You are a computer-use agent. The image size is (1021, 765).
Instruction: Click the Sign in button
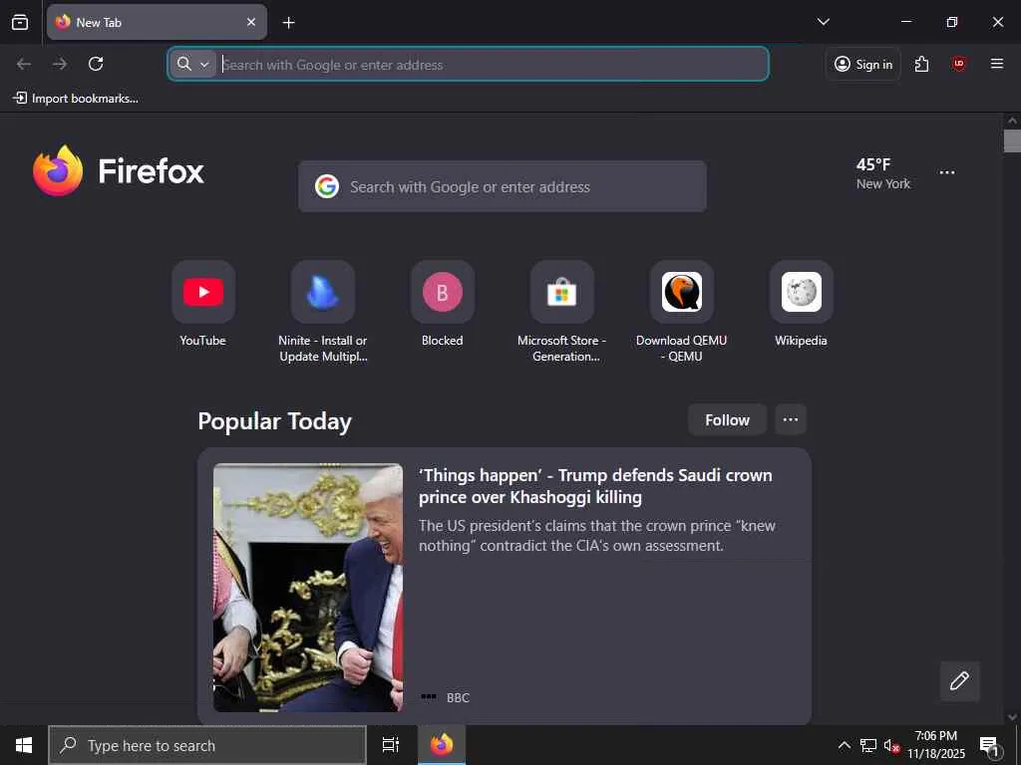pos(862,64)
